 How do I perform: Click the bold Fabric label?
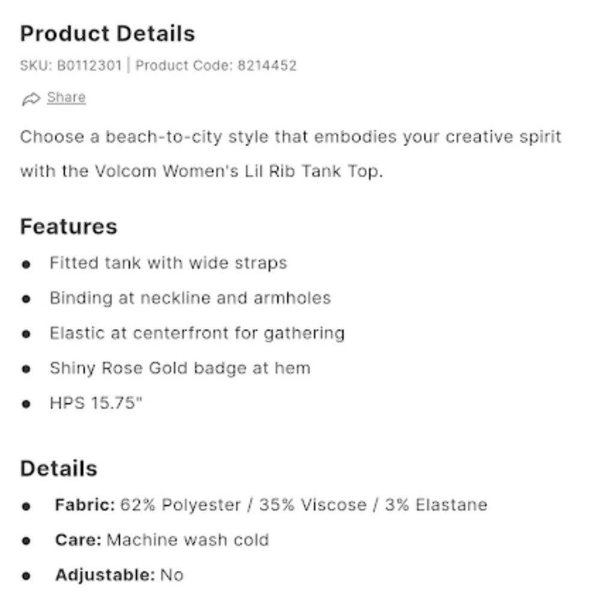pyautogui.click(x=85, y=505)
